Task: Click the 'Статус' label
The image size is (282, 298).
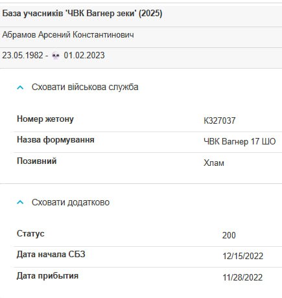Action: (30, 233)
